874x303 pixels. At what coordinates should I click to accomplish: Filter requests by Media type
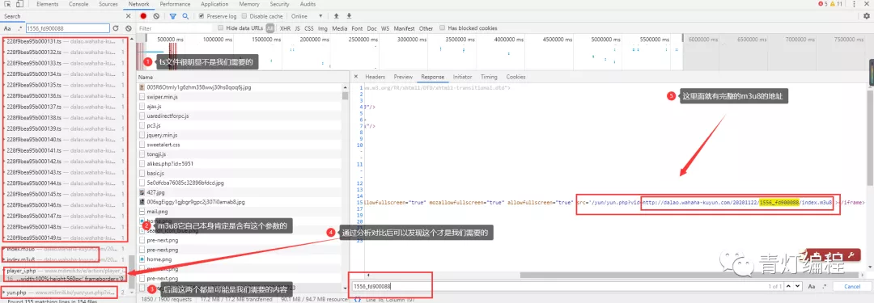pyautogui.click(x=339, y=27)
